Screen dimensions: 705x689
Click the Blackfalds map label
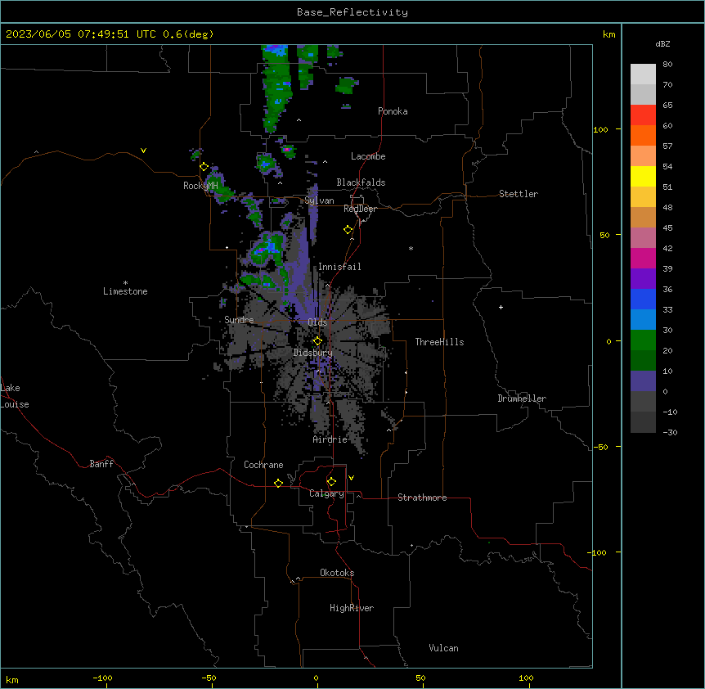click(x=361, y=182)
